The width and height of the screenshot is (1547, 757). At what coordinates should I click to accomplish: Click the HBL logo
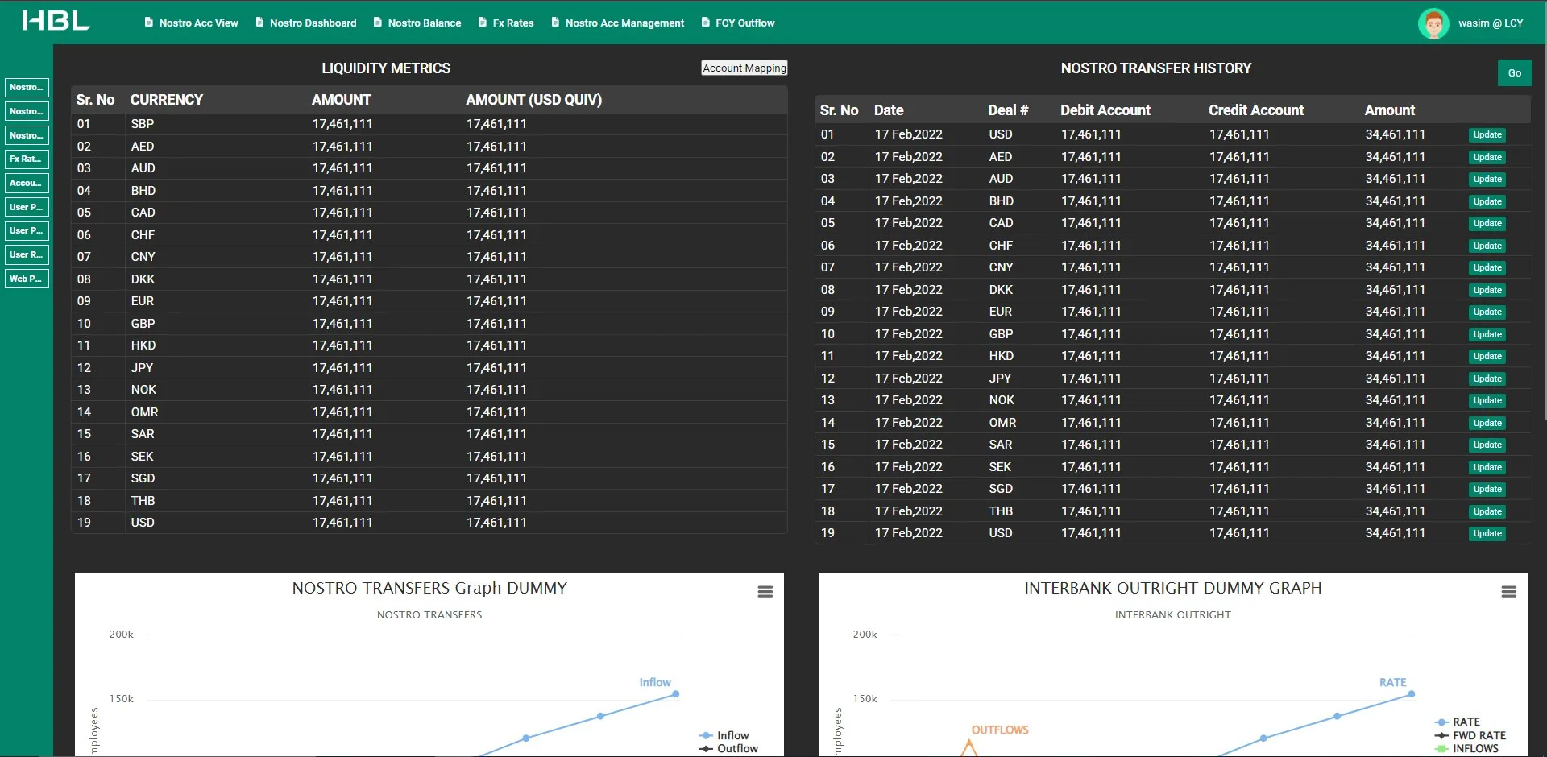[x=56, y=21]
